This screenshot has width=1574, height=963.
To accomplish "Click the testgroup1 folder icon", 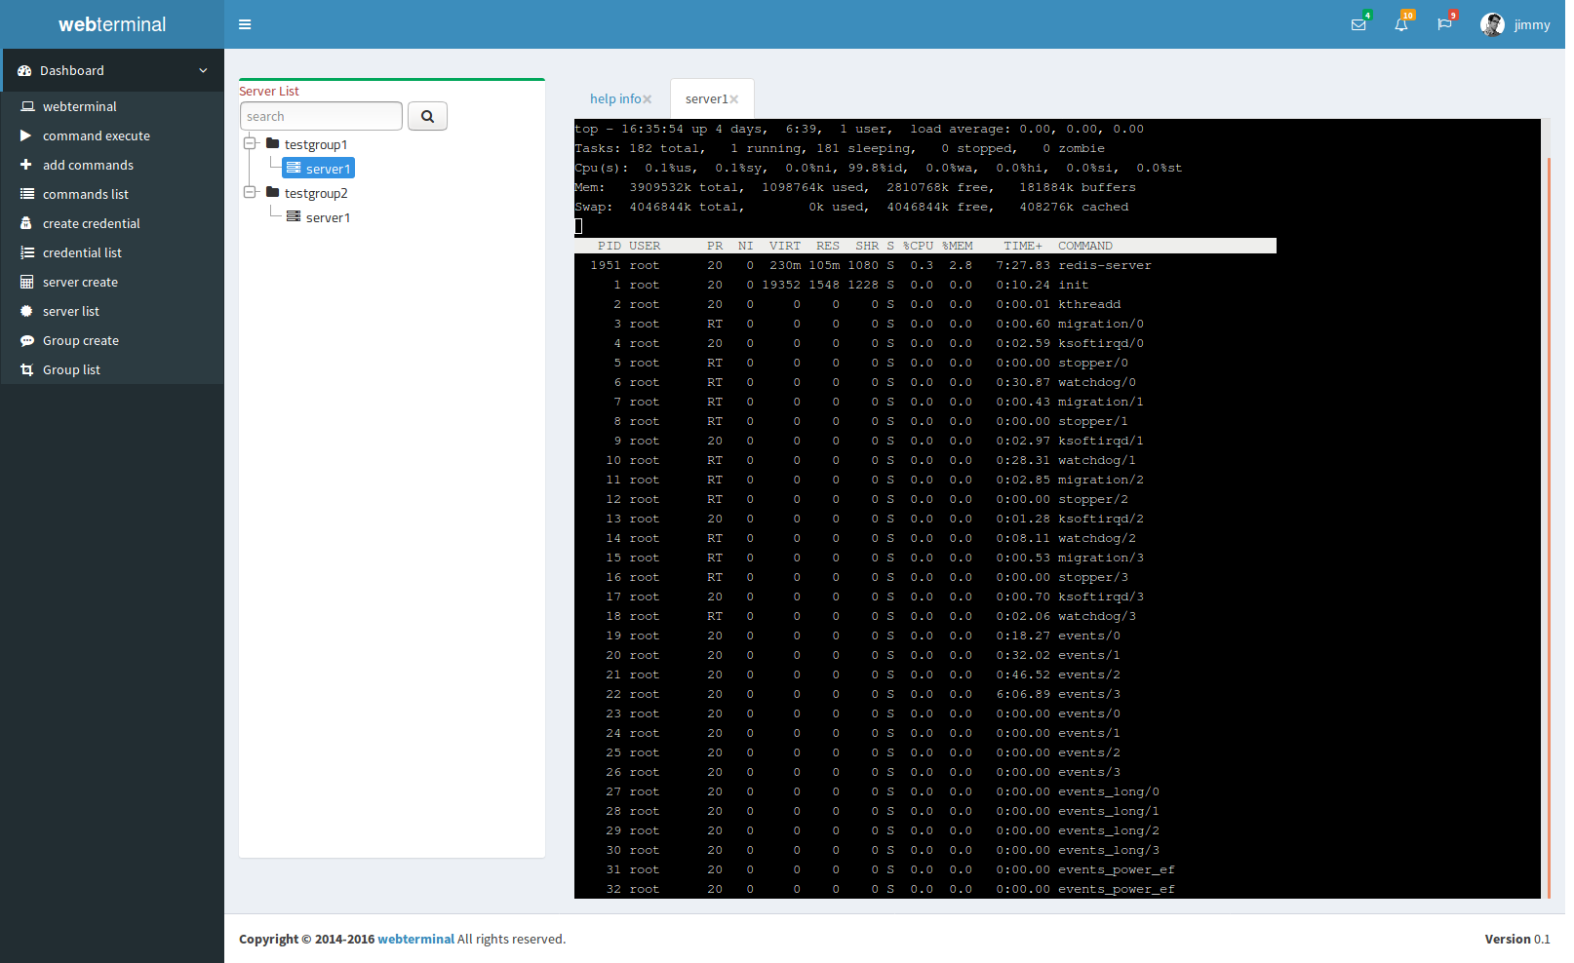I will point(273,143).
